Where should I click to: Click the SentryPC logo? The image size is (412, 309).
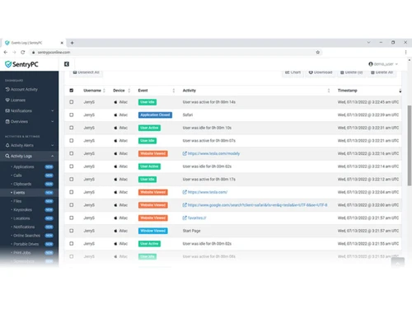click(x=21, y=64)
